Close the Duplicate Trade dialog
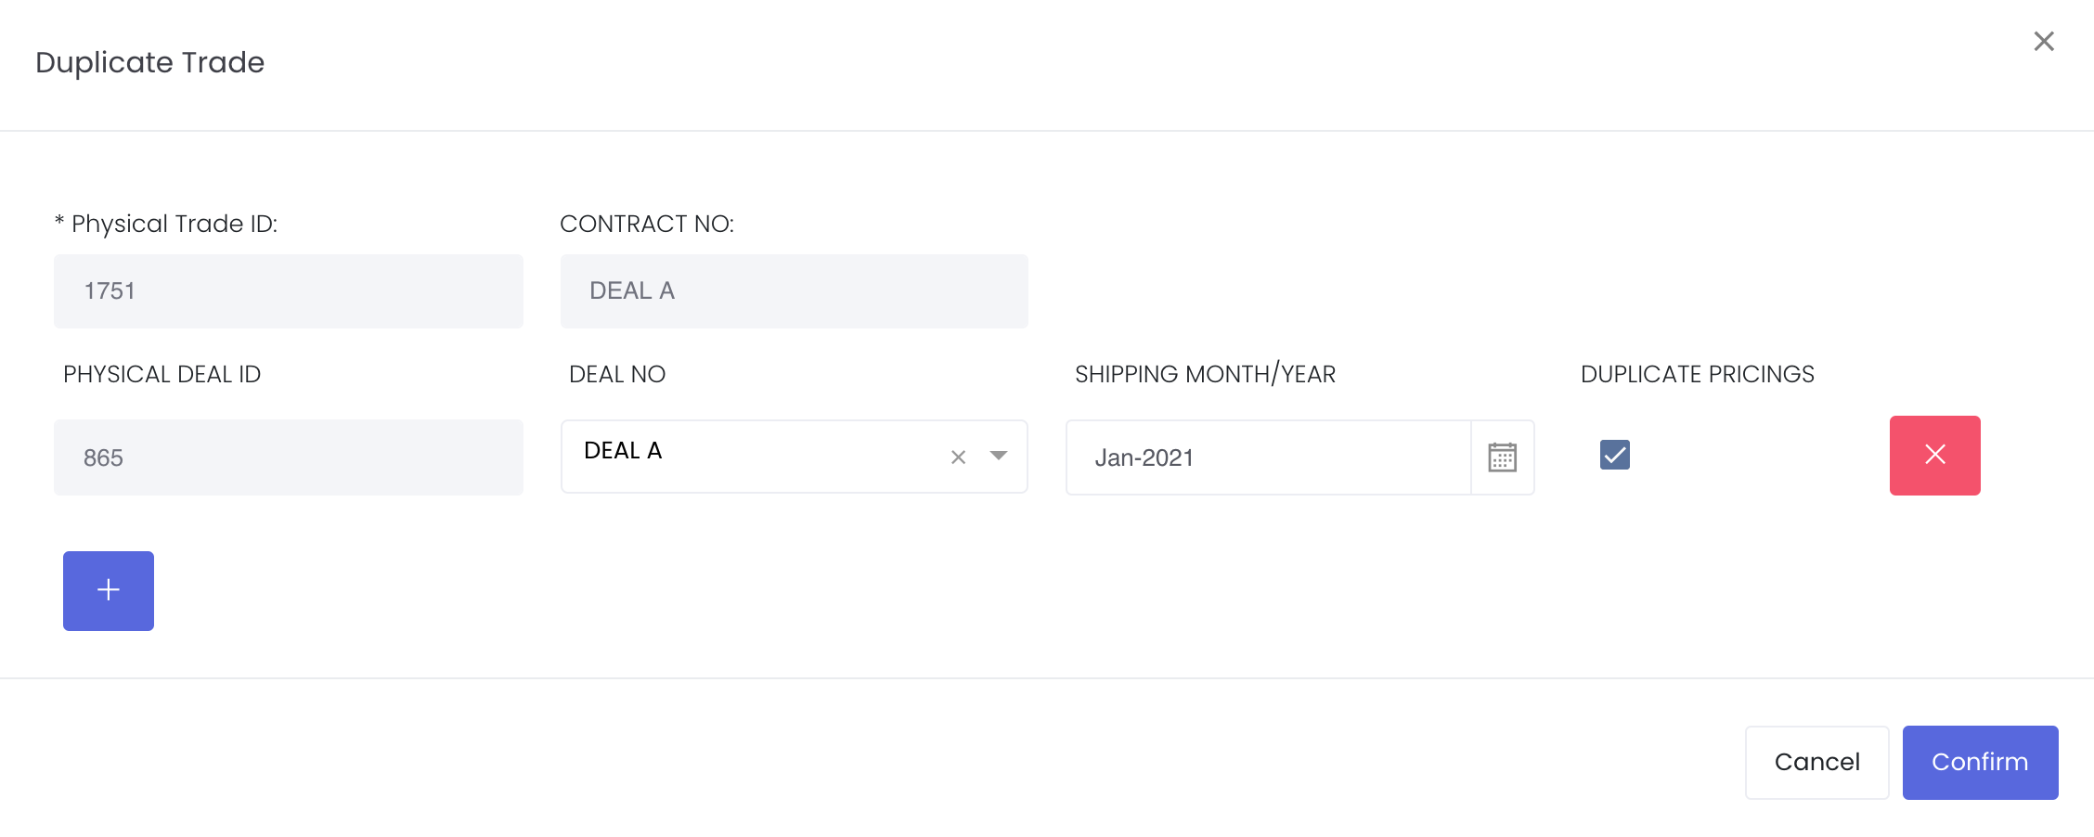This screenshot has height=837, width=2094. tap(2044, 41)
